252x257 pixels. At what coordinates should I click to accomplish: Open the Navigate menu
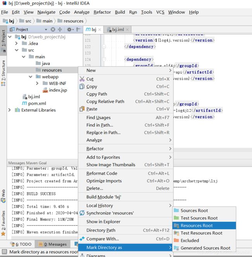tap(46, 12)
